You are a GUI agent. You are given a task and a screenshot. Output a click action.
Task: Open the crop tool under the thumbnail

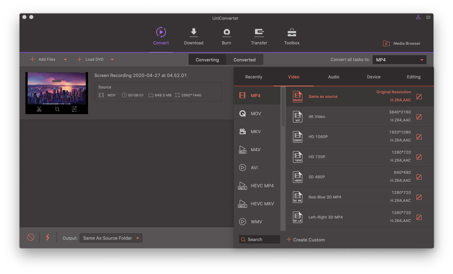(57, 109)
